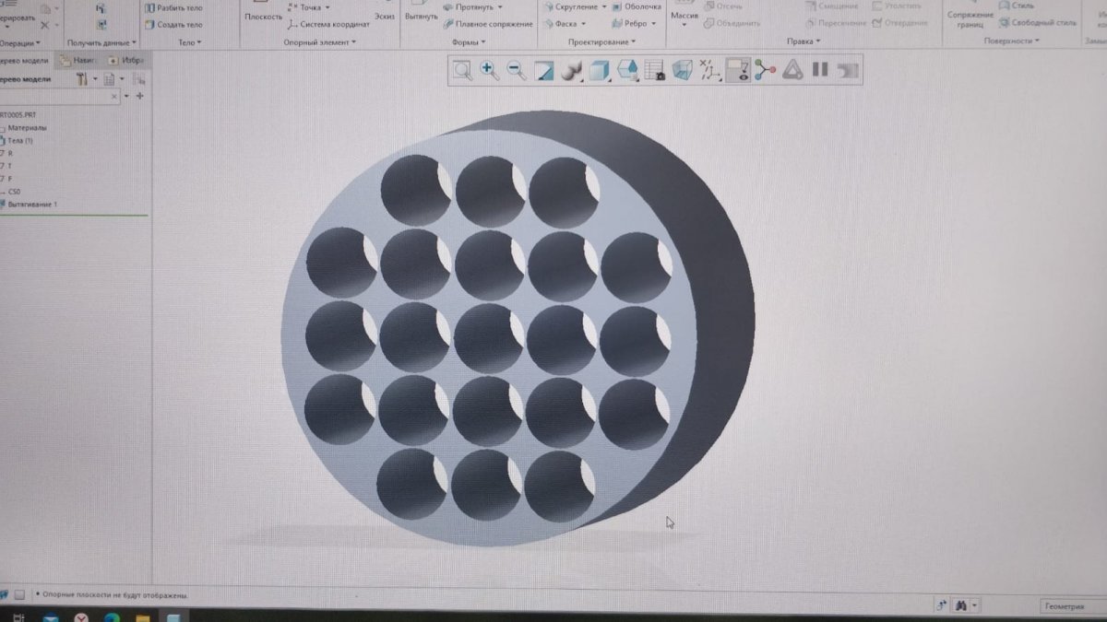Toggle the annotation display icon
This screenshot has height=622, width=1107.
coord(737,70)
